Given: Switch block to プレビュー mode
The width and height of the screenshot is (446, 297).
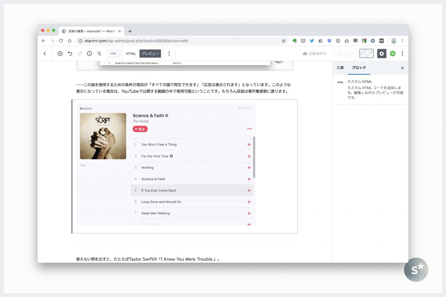Looking at the screenshot, I should (x=150, y=54).
